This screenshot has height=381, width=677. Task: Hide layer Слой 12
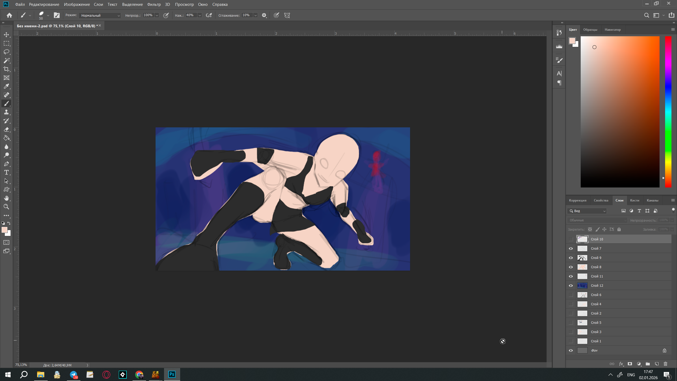coord(571,285)
